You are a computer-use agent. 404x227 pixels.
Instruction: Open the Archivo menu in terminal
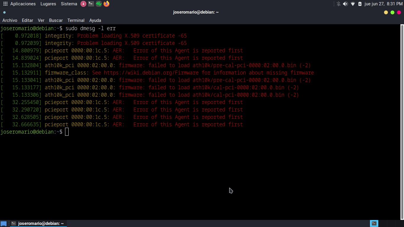pos(10,20)
